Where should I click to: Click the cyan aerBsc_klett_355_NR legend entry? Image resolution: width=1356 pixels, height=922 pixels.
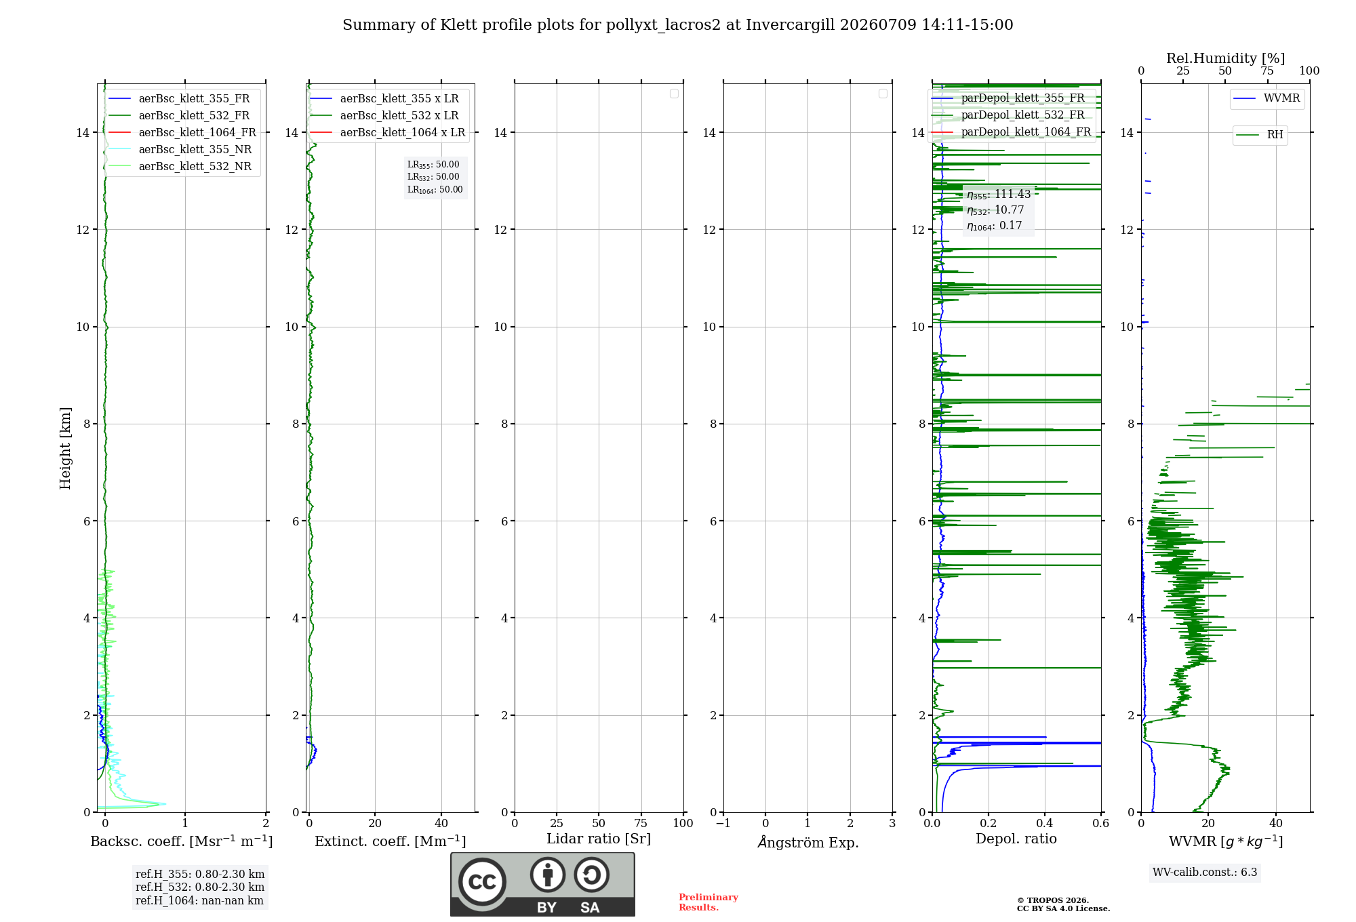pyautogui.click(x=180, y=149)
